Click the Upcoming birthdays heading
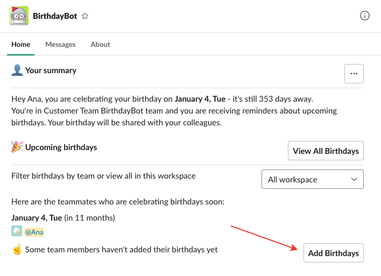The height and width of the screenshot is (276, 381). coord(61,147)
